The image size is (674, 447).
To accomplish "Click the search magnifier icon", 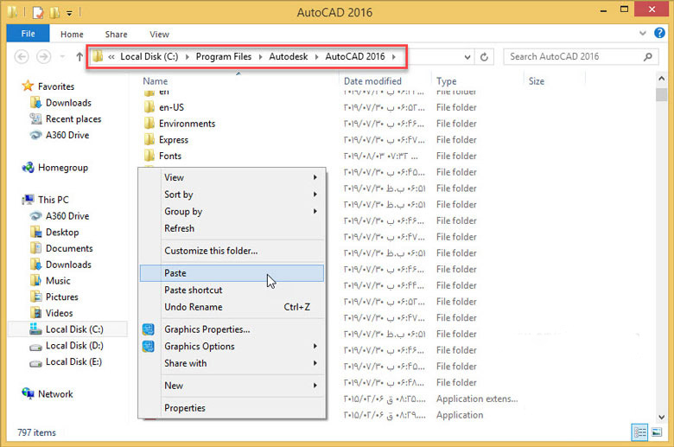I will coord(648,57).
